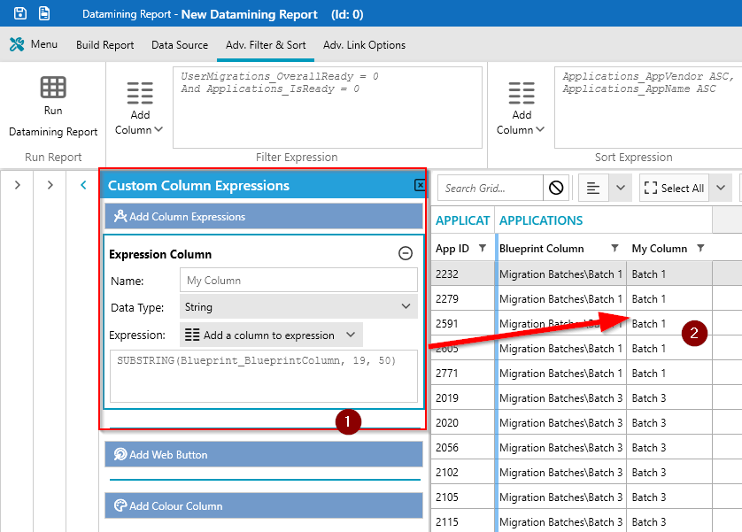Click the APPLICATIONS group header
742x532 pixels.
tap(541, 220)
